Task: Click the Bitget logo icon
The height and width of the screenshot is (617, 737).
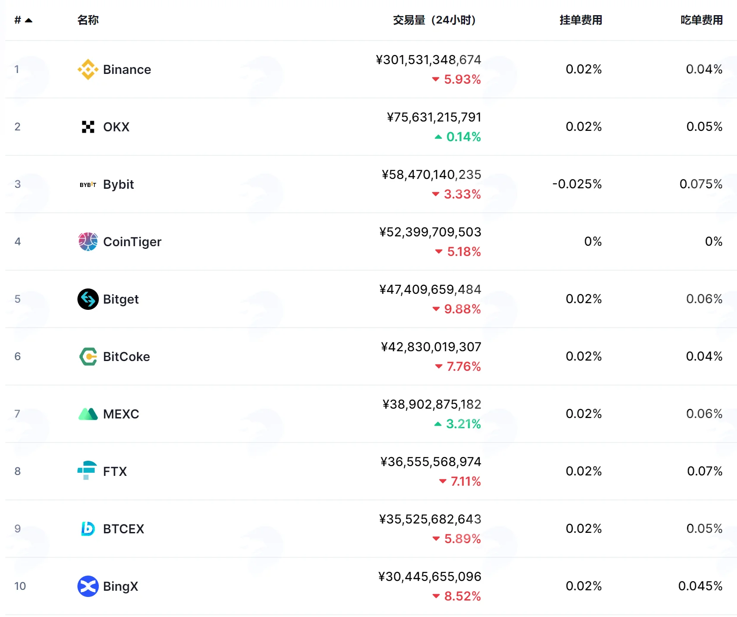Action: click(x=88, y=299)
